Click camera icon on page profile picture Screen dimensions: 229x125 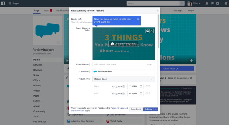click(x=58, y=42)
